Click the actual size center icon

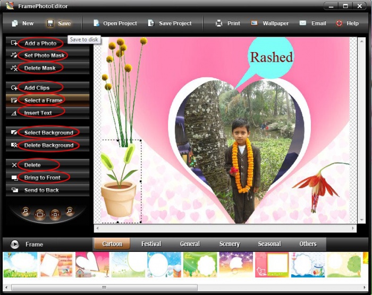(x=55, y=215)
